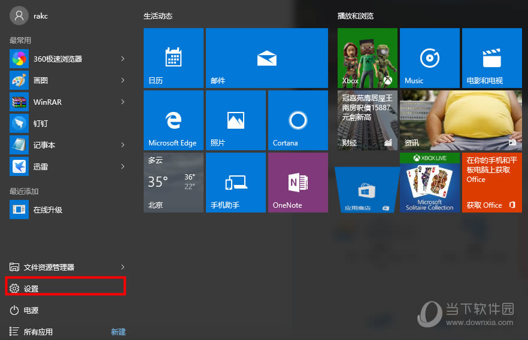Click the 获取 Office tile
Screen dimensions: 528x340
[x=492, y=183]
